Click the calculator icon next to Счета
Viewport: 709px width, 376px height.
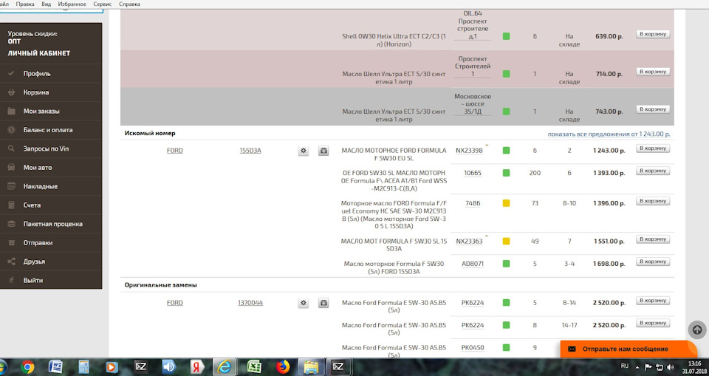point(11,205)
